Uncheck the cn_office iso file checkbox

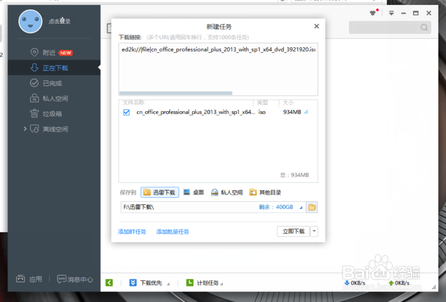(x=127, y=112)
